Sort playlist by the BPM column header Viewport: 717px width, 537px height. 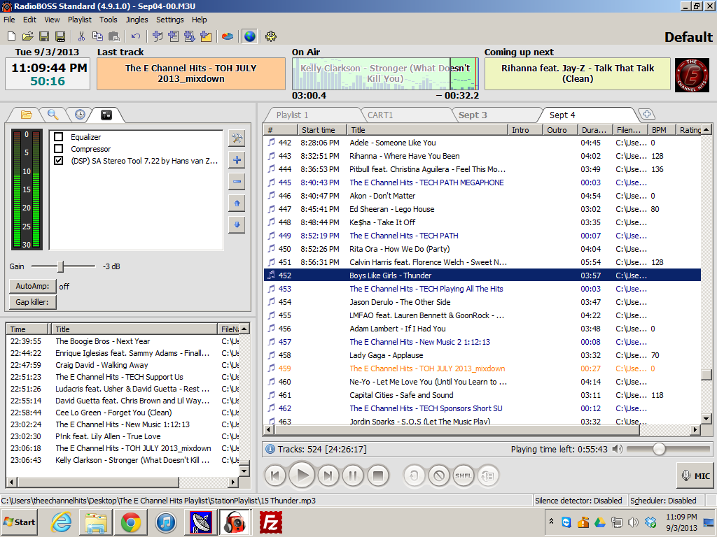click(x=662, y=130)
